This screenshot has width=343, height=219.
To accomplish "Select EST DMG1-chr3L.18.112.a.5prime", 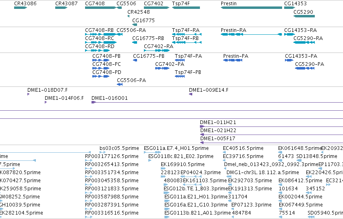I will 229,177.
